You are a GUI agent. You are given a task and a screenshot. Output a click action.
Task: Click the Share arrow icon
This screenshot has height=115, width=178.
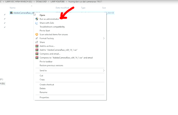pyautogui.click(x=37, y=42)
